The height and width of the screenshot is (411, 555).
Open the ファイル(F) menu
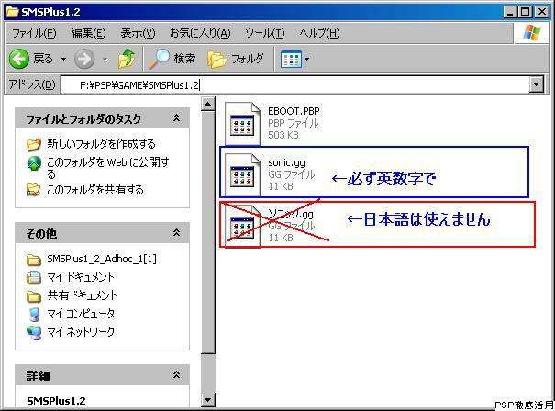pyautogui.click(x=34, y=33)
